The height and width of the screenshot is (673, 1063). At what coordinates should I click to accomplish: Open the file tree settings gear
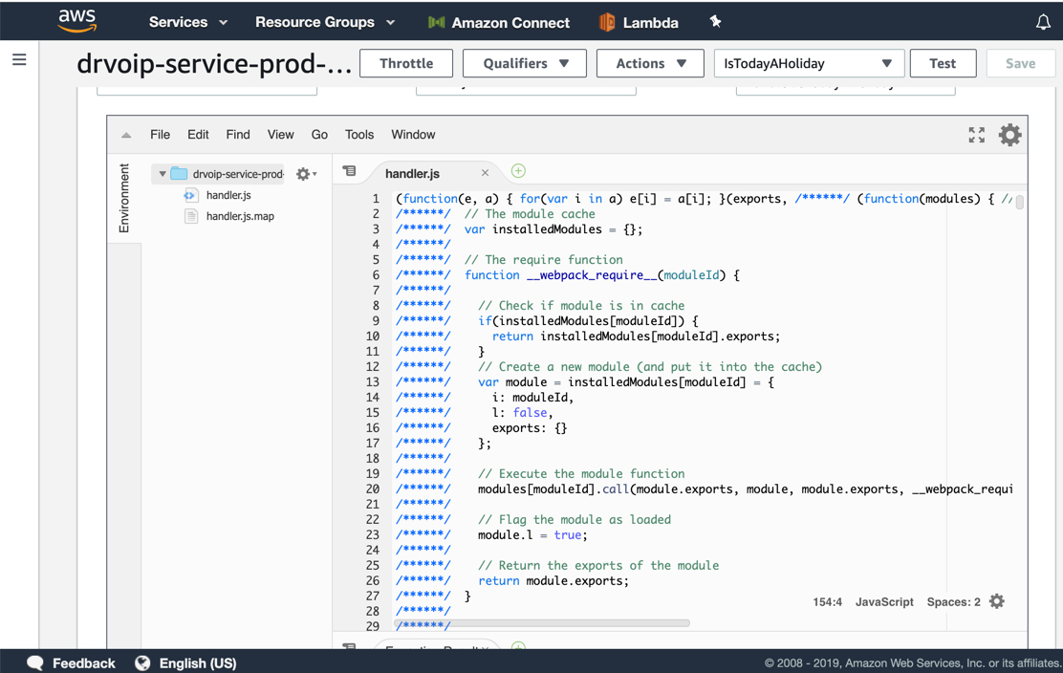[x=306, y=174]
